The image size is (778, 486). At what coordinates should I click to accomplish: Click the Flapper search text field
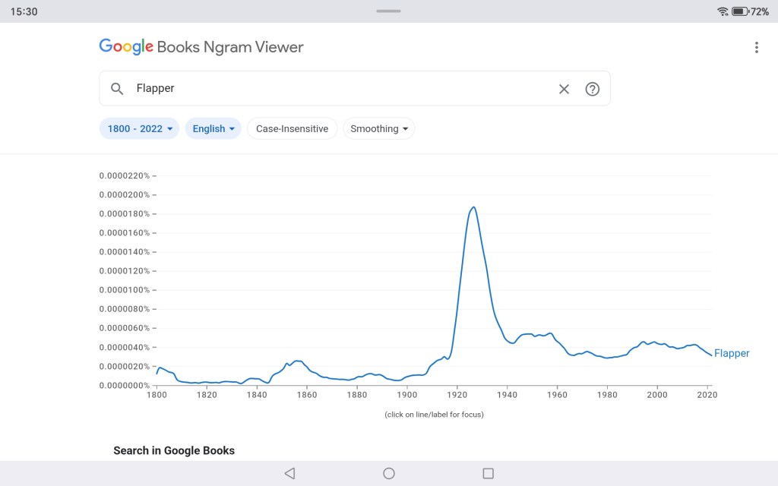coord(342,89)
